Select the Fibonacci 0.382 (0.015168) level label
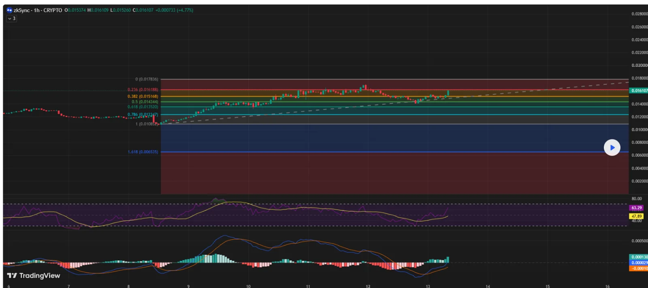This screenshot has height=288, width=648. click(143, 96)
